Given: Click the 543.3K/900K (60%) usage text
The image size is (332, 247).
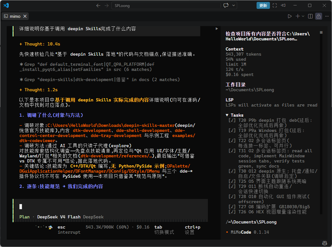Looking at the screenshot, I should pyautogui.click(x=107, y=227).
